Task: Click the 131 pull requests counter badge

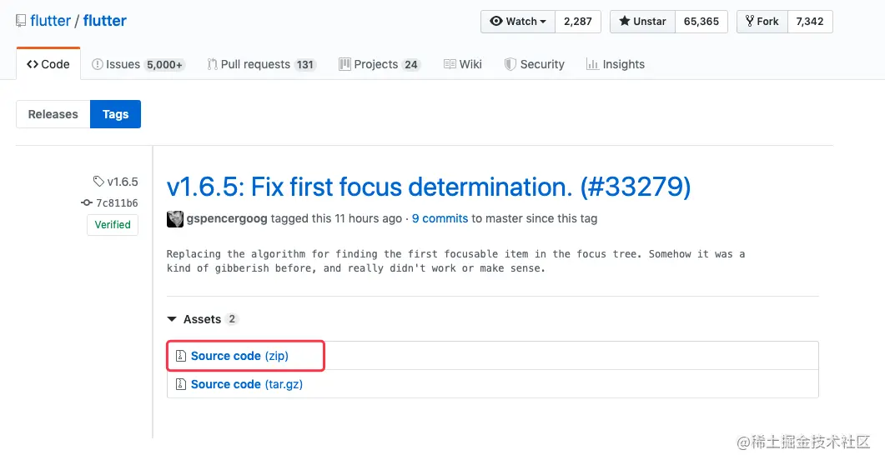Action: click(304, 65)
